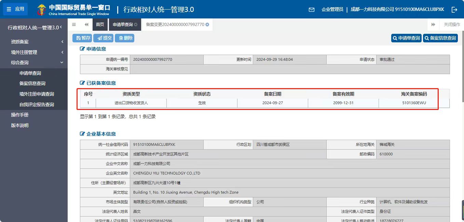Open the mail envelope icon in header
The image size is (464, 222).
point(312,10)
